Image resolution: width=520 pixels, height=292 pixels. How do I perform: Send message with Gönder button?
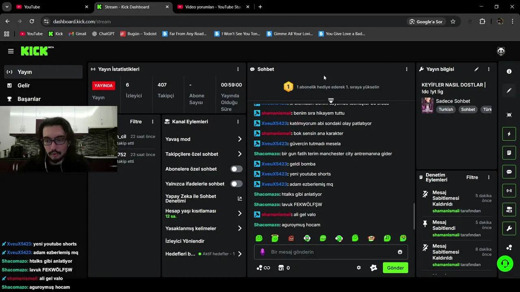click(x=395, y=268)
